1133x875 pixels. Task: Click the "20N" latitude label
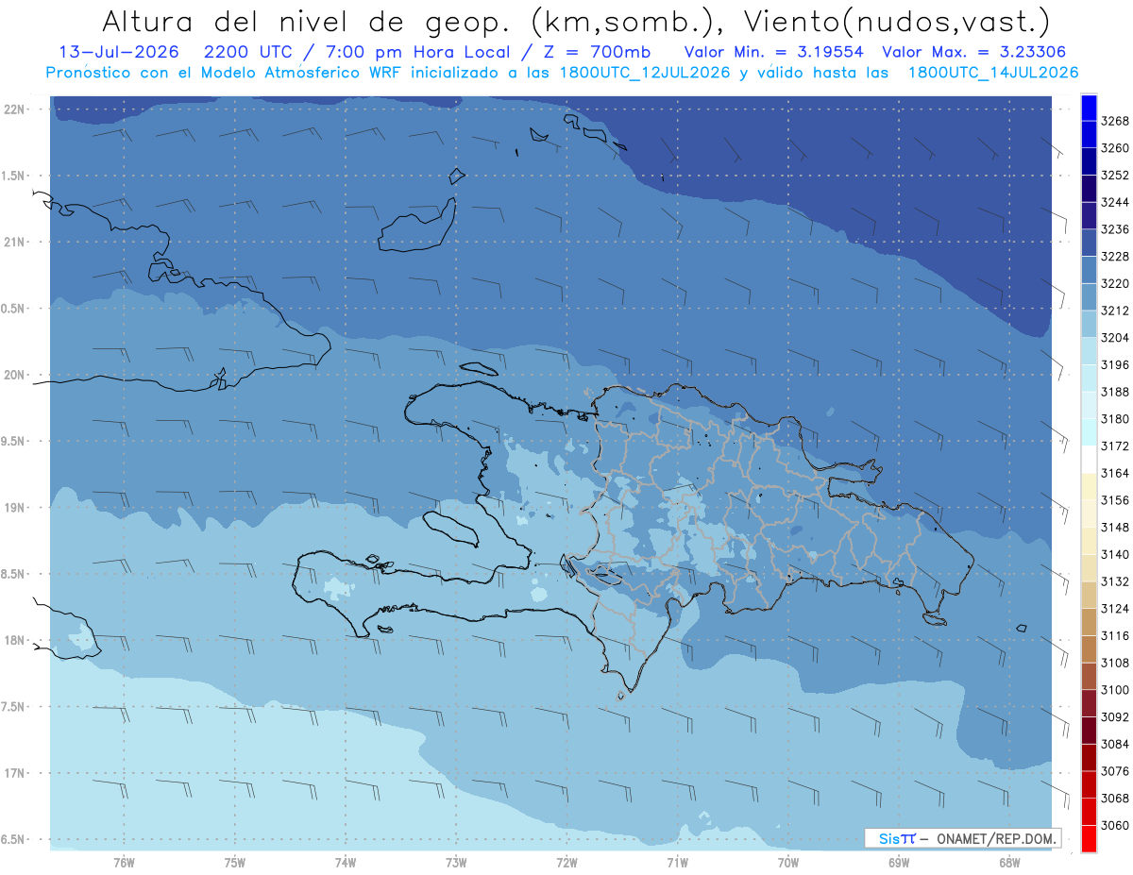14,375
